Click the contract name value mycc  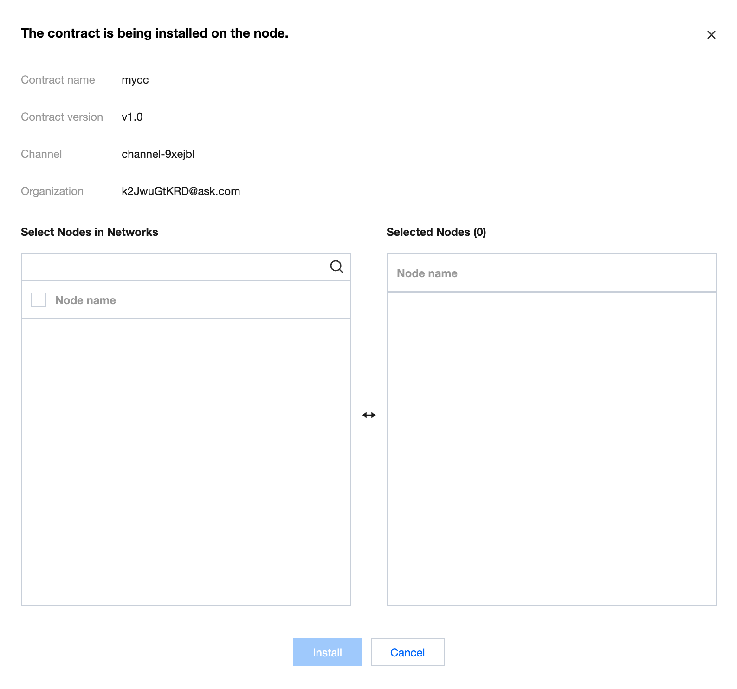[x=135, y=80]
